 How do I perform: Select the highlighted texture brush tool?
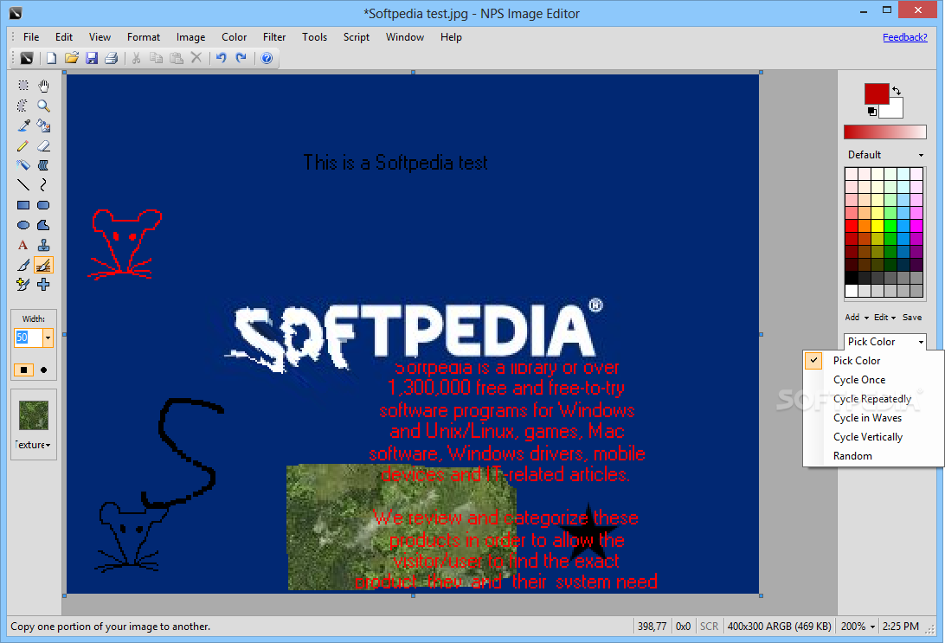point(43,265)
